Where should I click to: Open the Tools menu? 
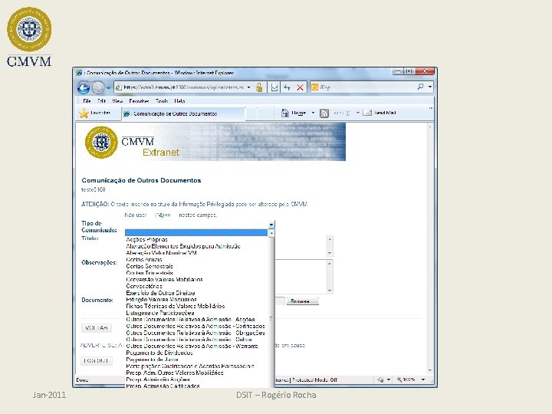[x=162, y=101]
